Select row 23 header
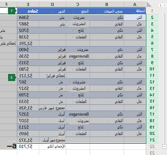This screenshot has width=167, height=155. [x=152, y=152]
